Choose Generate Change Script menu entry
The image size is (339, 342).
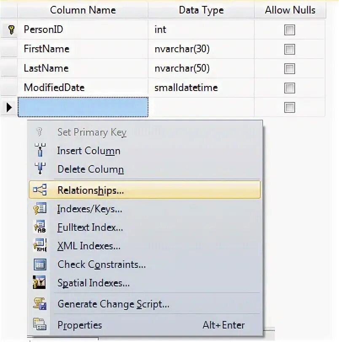pyautogui.click(x=113, y=304)
